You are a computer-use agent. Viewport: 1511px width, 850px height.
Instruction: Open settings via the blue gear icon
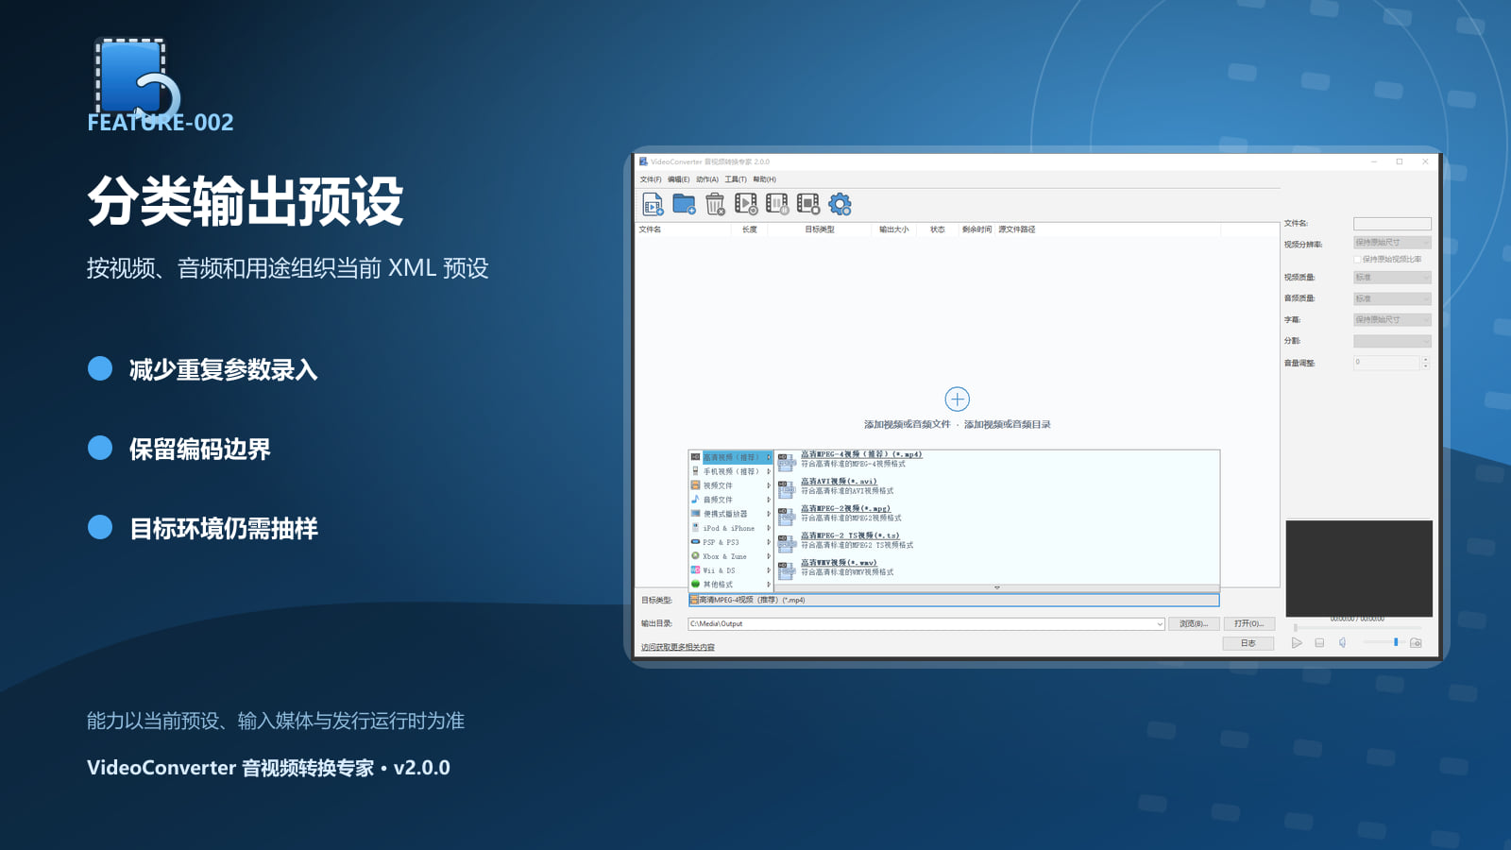tap(840, 204)
